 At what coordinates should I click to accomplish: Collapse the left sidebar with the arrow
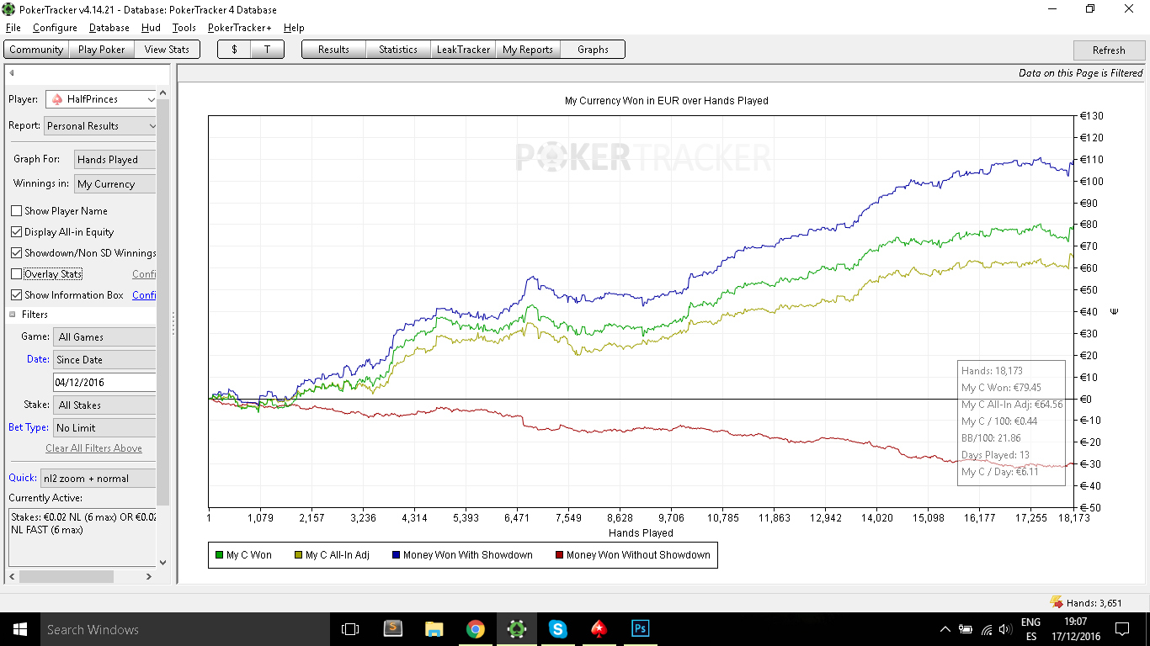(12, 73)
